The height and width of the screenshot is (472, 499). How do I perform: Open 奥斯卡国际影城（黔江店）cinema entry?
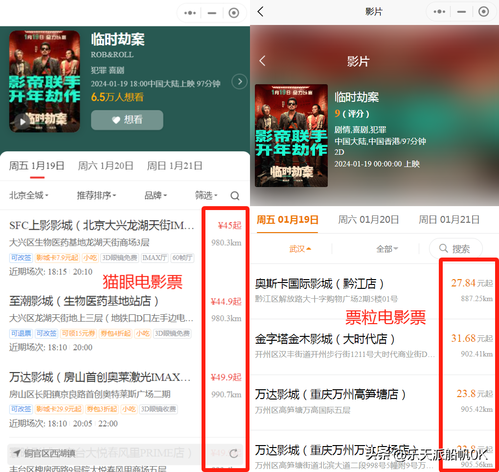coord(319,283)
